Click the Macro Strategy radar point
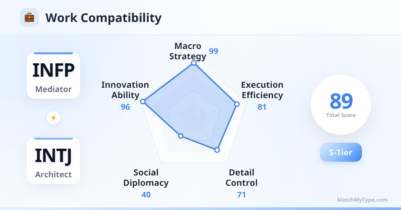Screen dimensions: 401x210 (x=193, y=63)
